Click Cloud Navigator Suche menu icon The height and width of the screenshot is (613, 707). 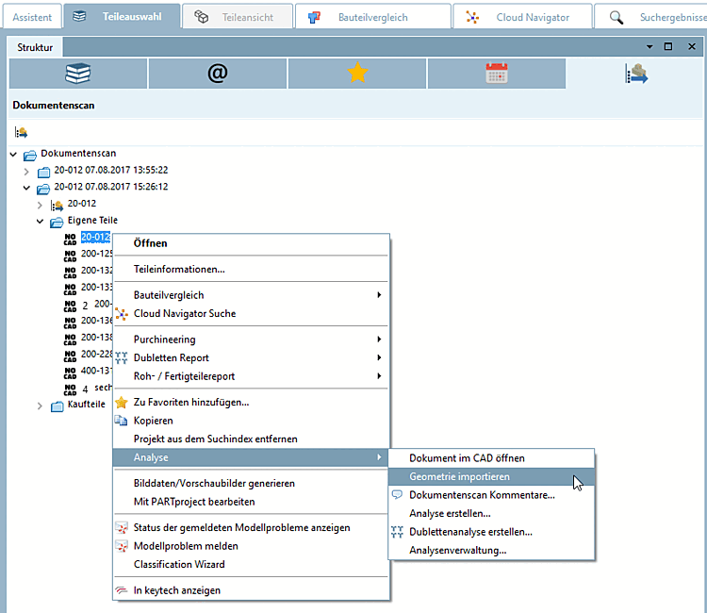[x=122, y=314]
